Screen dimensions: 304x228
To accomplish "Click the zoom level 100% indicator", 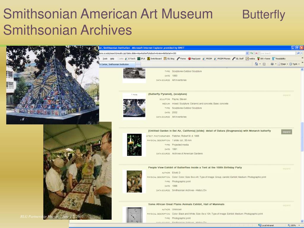I will point(292,225).
